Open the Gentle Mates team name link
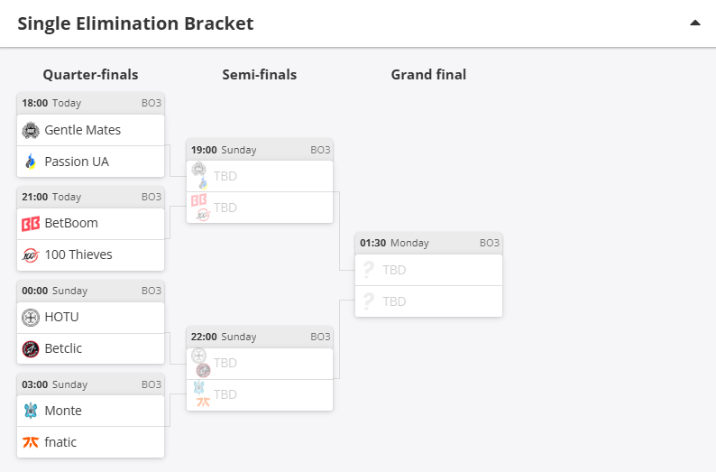 pyautogui.click(x=82, y=130)
